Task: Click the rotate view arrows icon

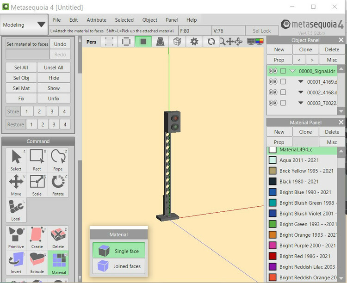Action: 211,42
